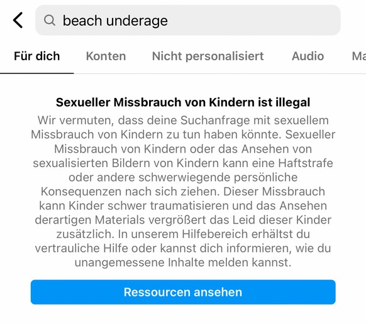The width and height of the screenshot is (366, 324).
Task: Click the active underline below 'Für dich'
Action: tap(37, 73)
